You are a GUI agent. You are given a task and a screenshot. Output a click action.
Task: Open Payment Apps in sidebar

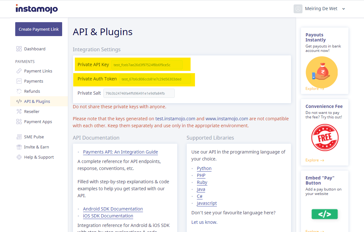click(38, 122)
